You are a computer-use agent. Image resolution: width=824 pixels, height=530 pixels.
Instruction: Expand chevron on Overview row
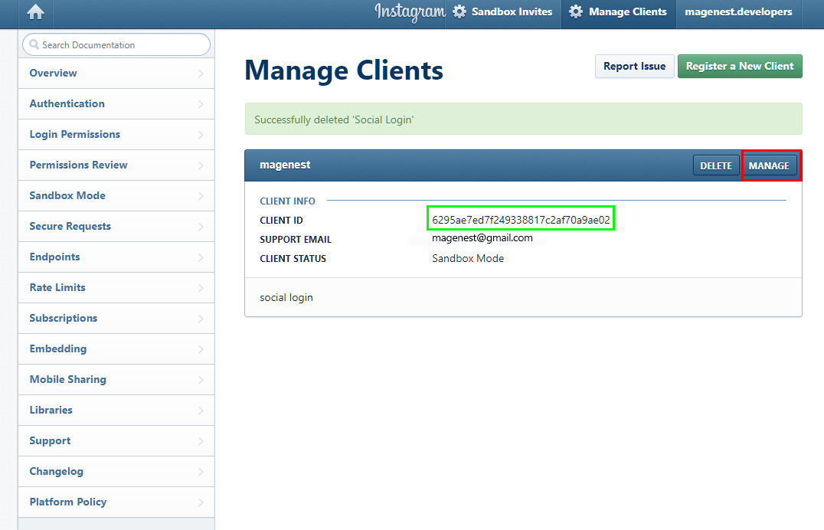201,74
